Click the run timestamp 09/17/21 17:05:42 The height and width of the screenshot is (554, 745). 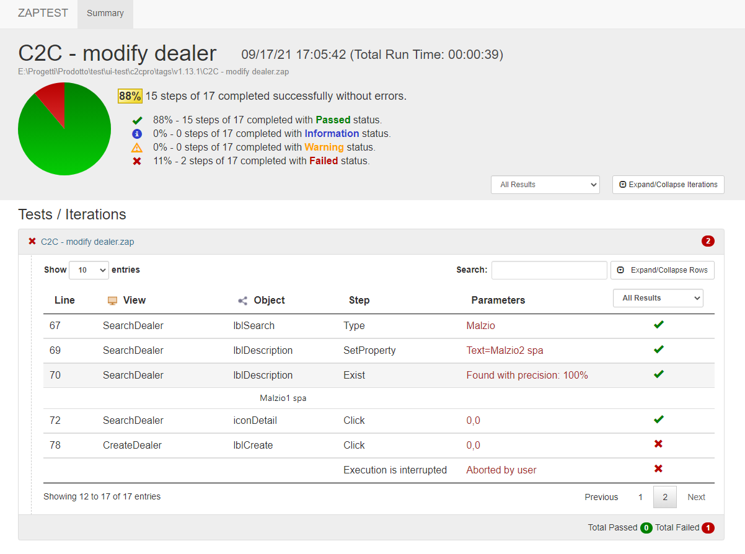tap(294, 55)
